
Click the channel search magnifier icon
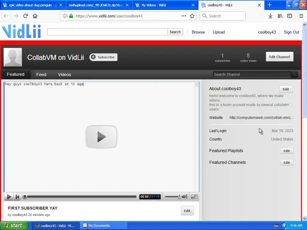294,74
